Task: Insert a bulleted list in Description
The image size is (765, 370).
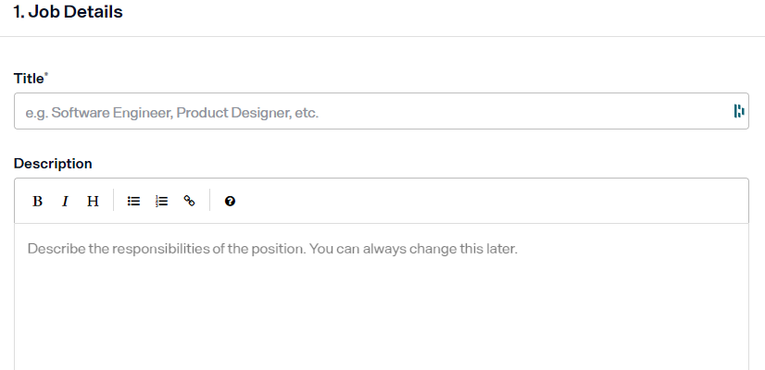Action: (x=133, y=201)
